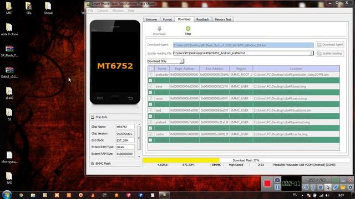Click the Chip Info scroll down arrow

139,156
